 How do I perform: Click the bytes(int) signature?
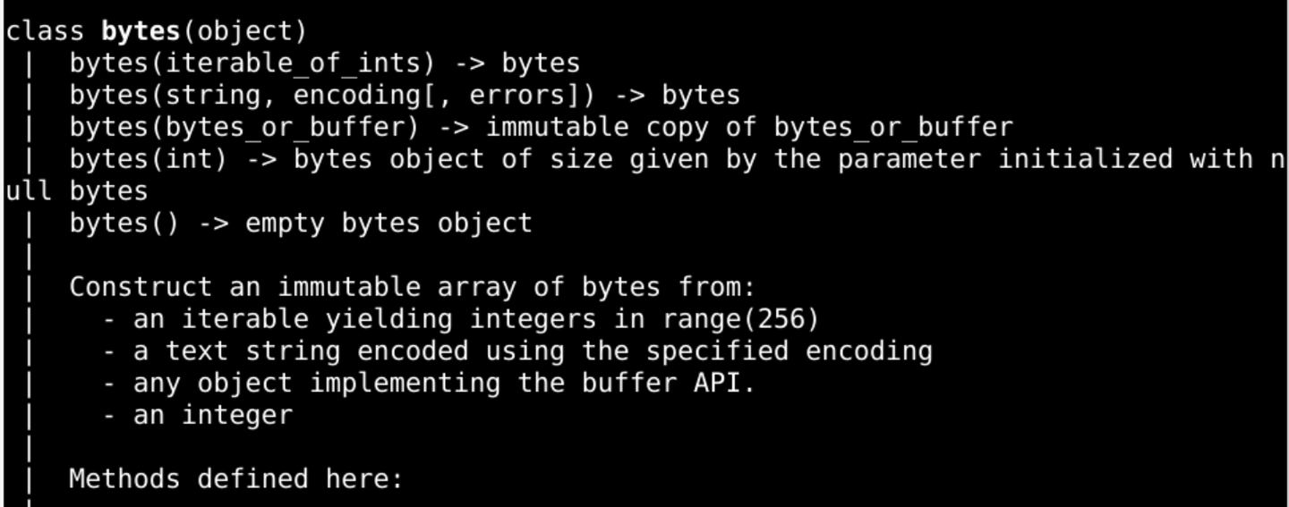click(149, 159)
